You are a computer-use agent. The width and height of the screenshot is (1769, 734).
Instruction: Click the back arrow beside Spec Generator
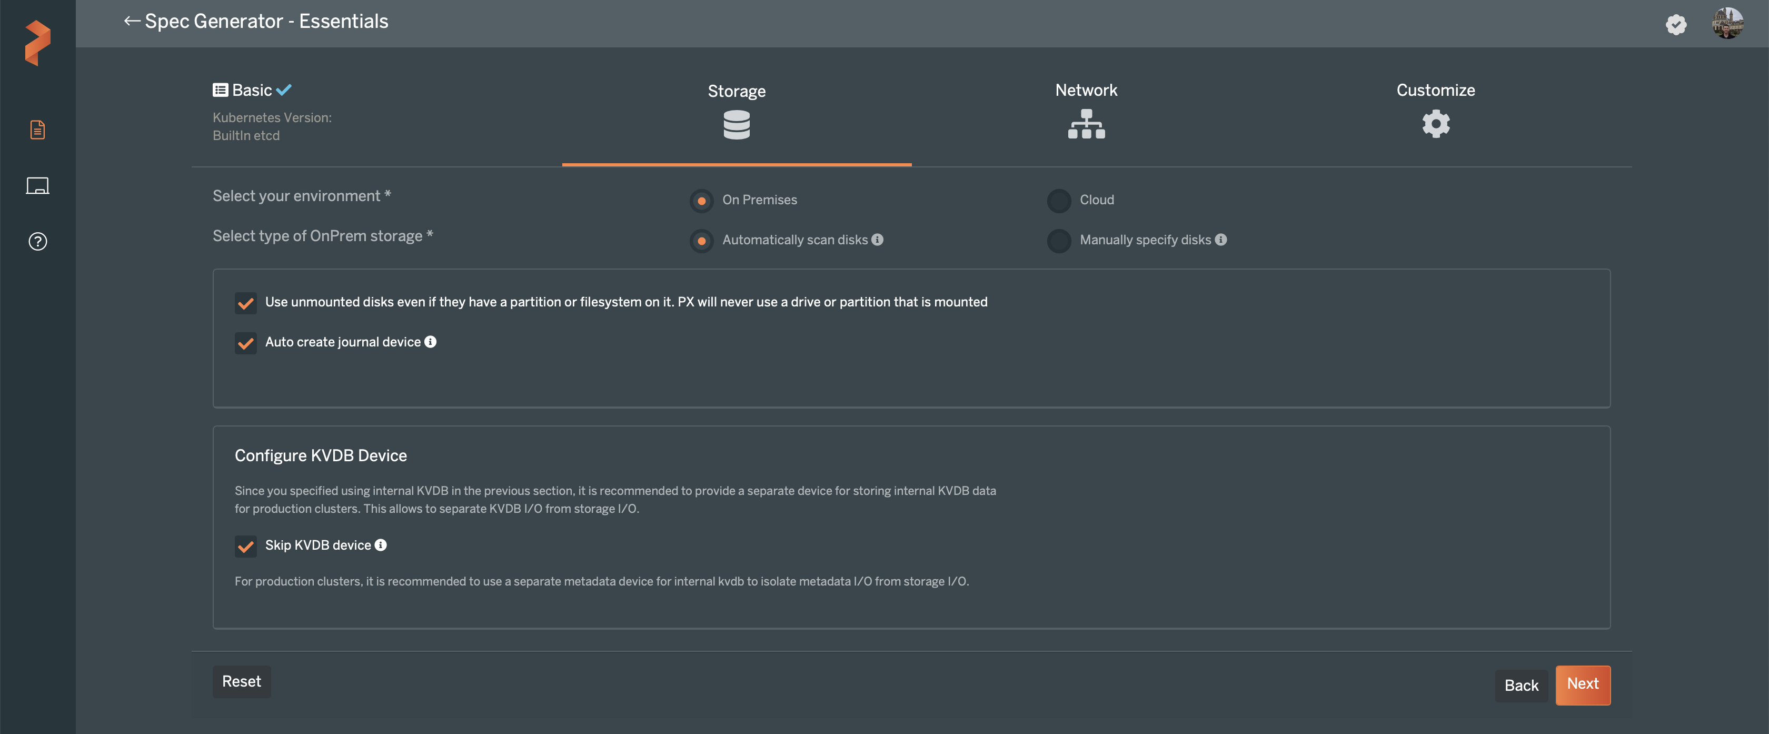click(132, 21)
